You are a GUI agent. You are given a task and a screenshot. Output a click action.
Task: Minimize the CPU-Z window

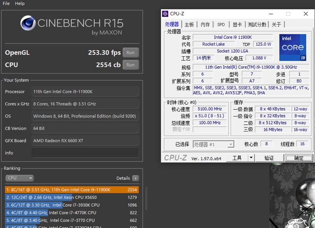tap(271, 14)
